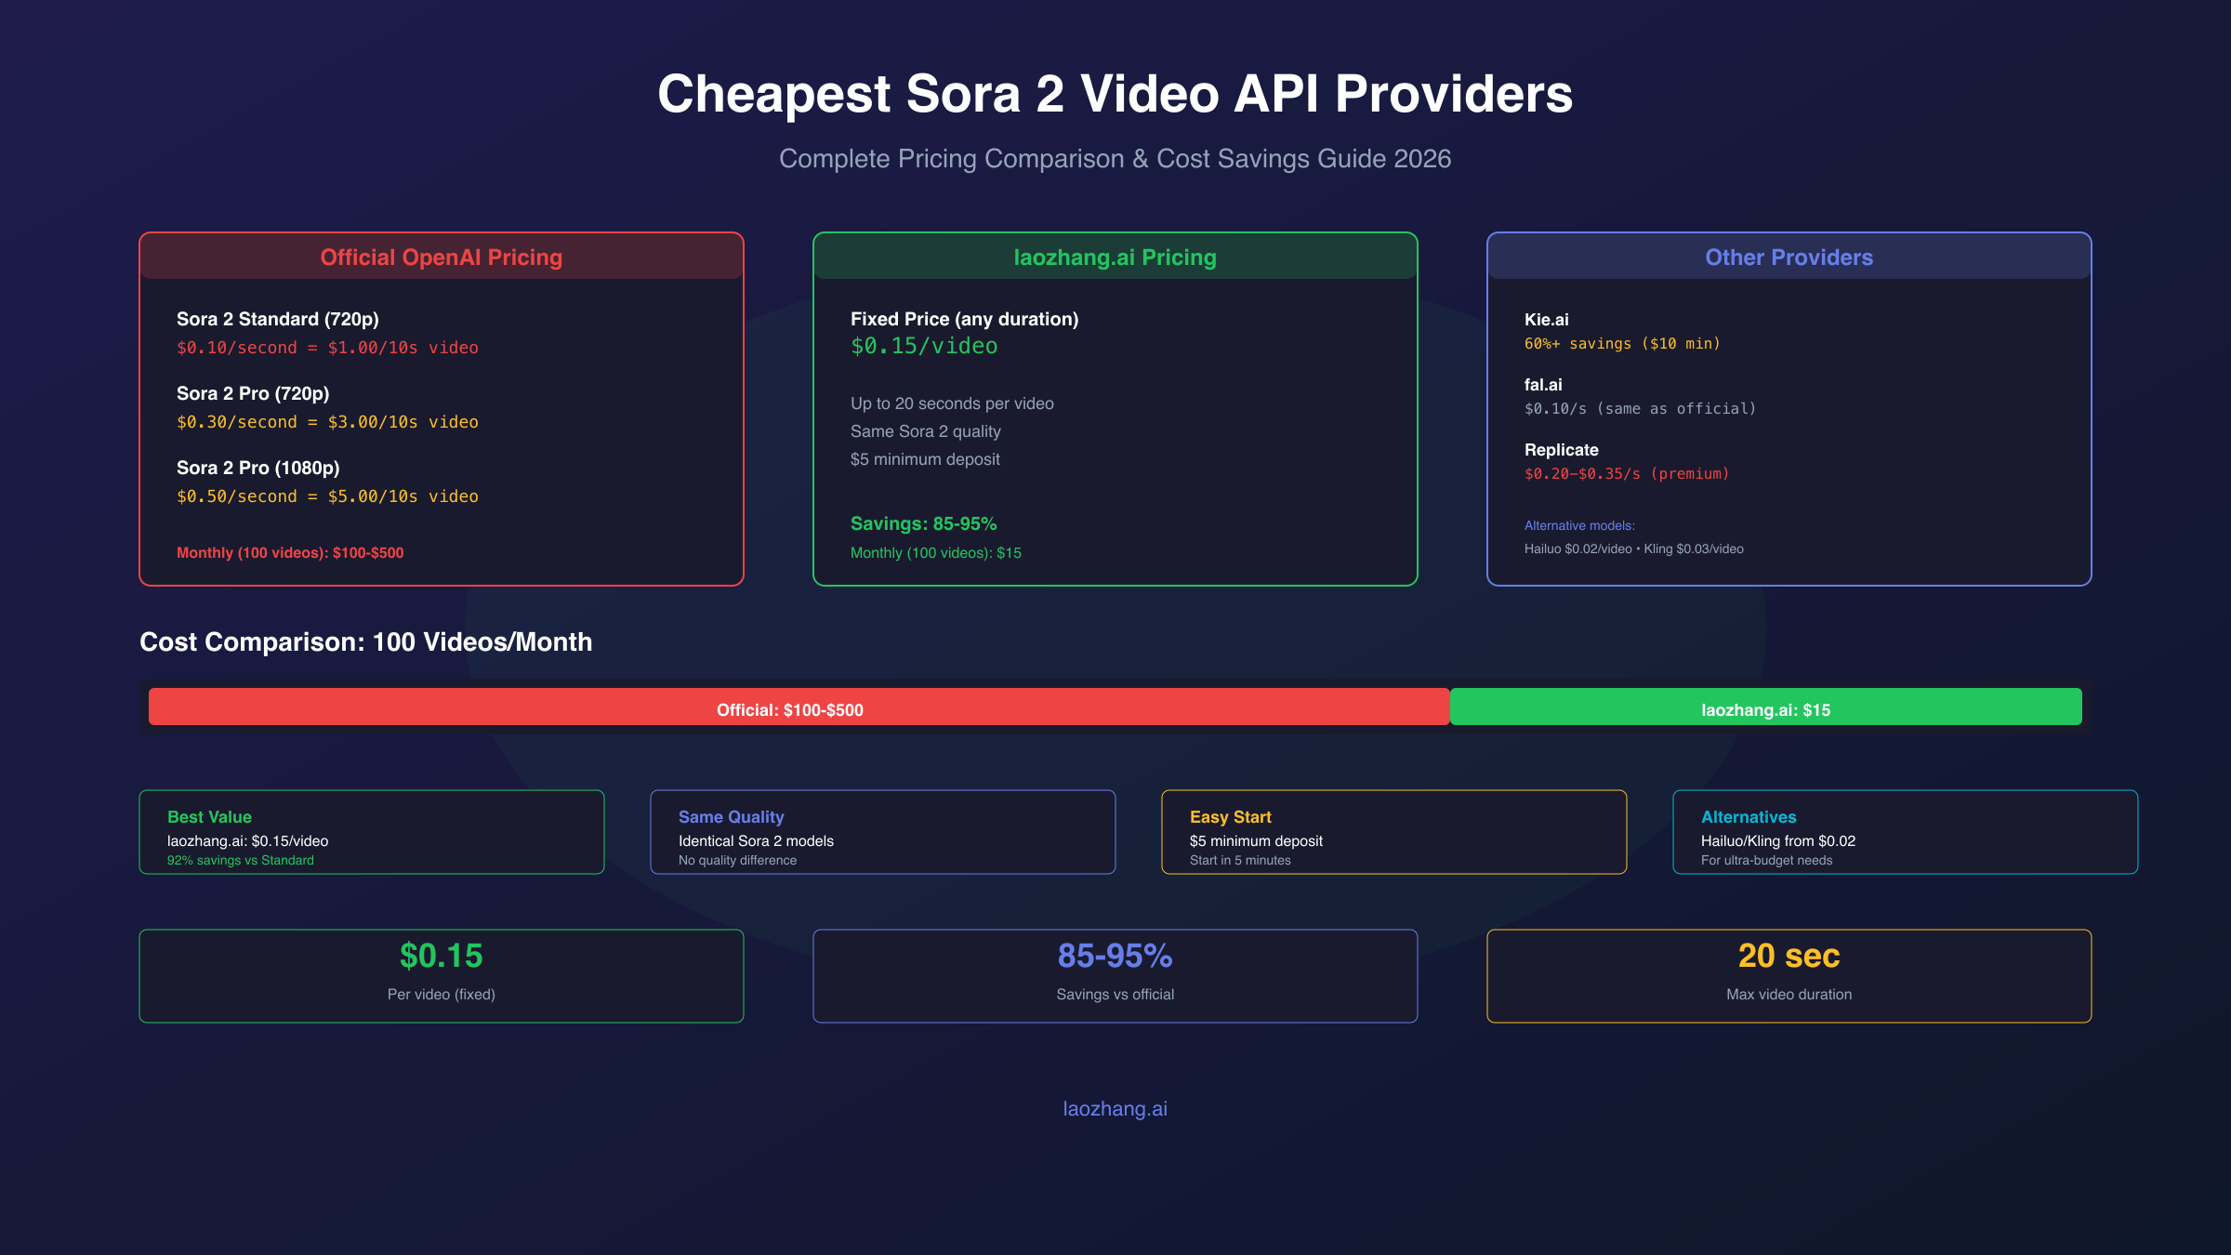Image resolution: width=2231 pixels, height=1255 pixels.
Task: Click the Sora 2 Standard (720p) entry
Action: [278, 319]
